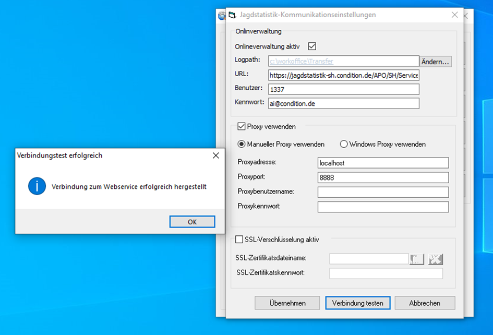The height and width of the screenshot is (335, 493).
Task: Uncheck the Proxy verwenden checkbox
Action: (242, 126)
